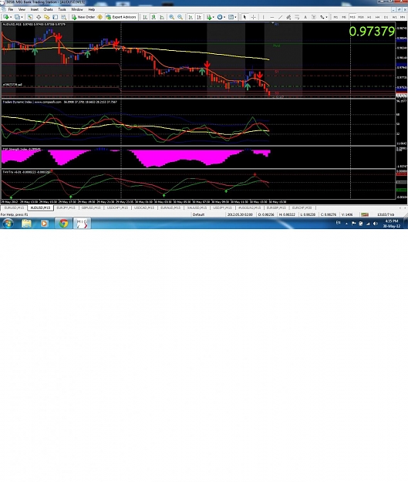408x482 pixels.
Task: Launch the Strategy Tester
Action: (64, 17)
